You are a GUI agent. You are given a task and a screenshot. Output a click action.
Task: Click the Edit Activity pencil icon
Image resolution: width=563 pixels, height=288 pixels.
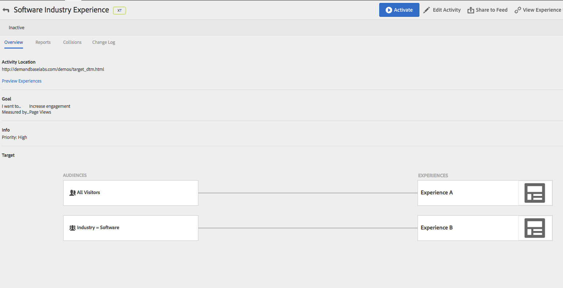tap(426, 10)
